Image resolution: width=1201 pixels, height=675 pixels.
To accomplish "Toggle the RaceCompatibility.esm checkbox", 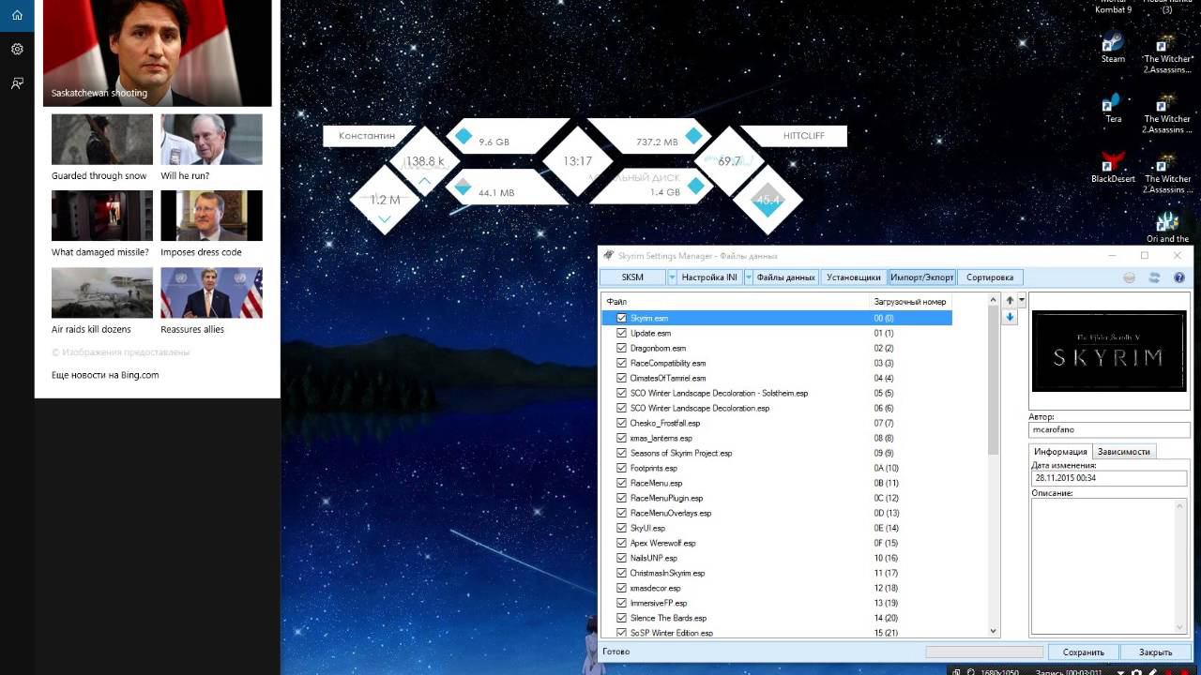I will [621, 363].
